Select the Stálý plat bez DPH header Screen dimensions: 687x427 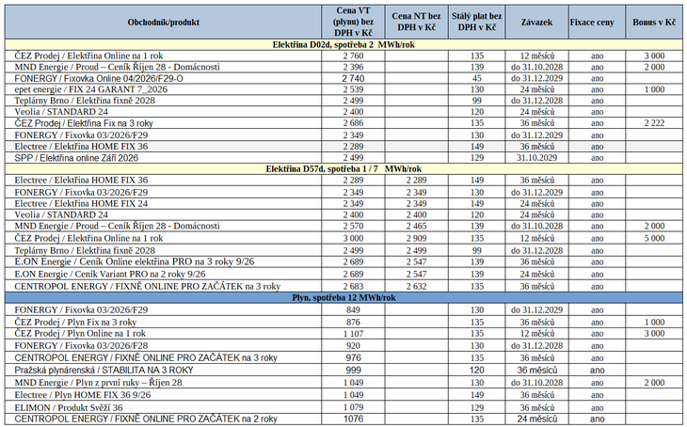[477, 23]
